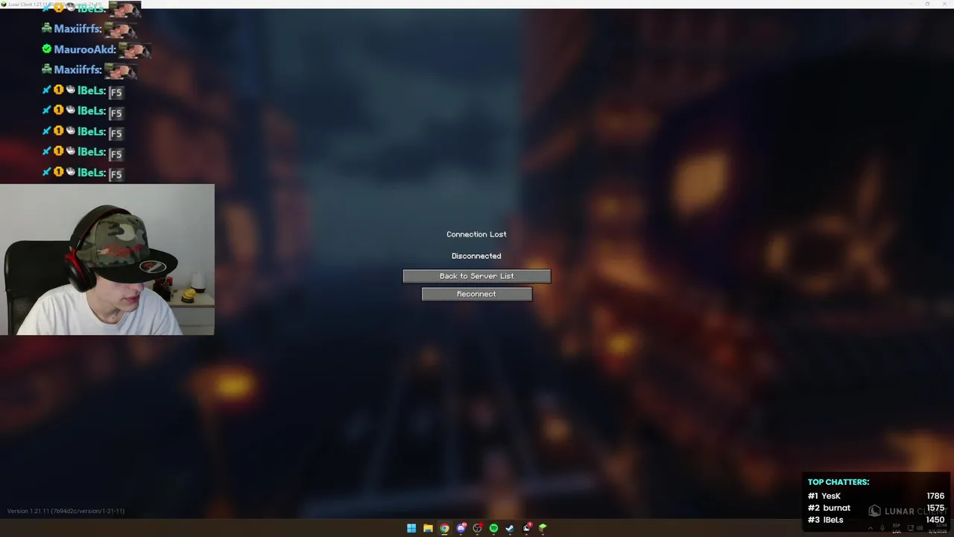Click the Connection Lost heading
The height and width of the screenshot is (537, 954).
[476, 234]
